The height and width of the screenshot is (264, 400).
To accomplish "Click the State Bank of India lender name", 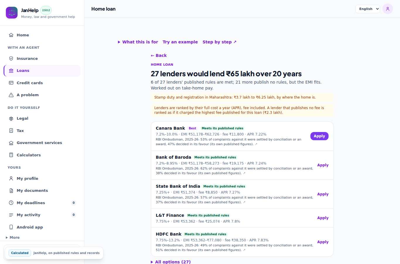I will tap(178, 186).
